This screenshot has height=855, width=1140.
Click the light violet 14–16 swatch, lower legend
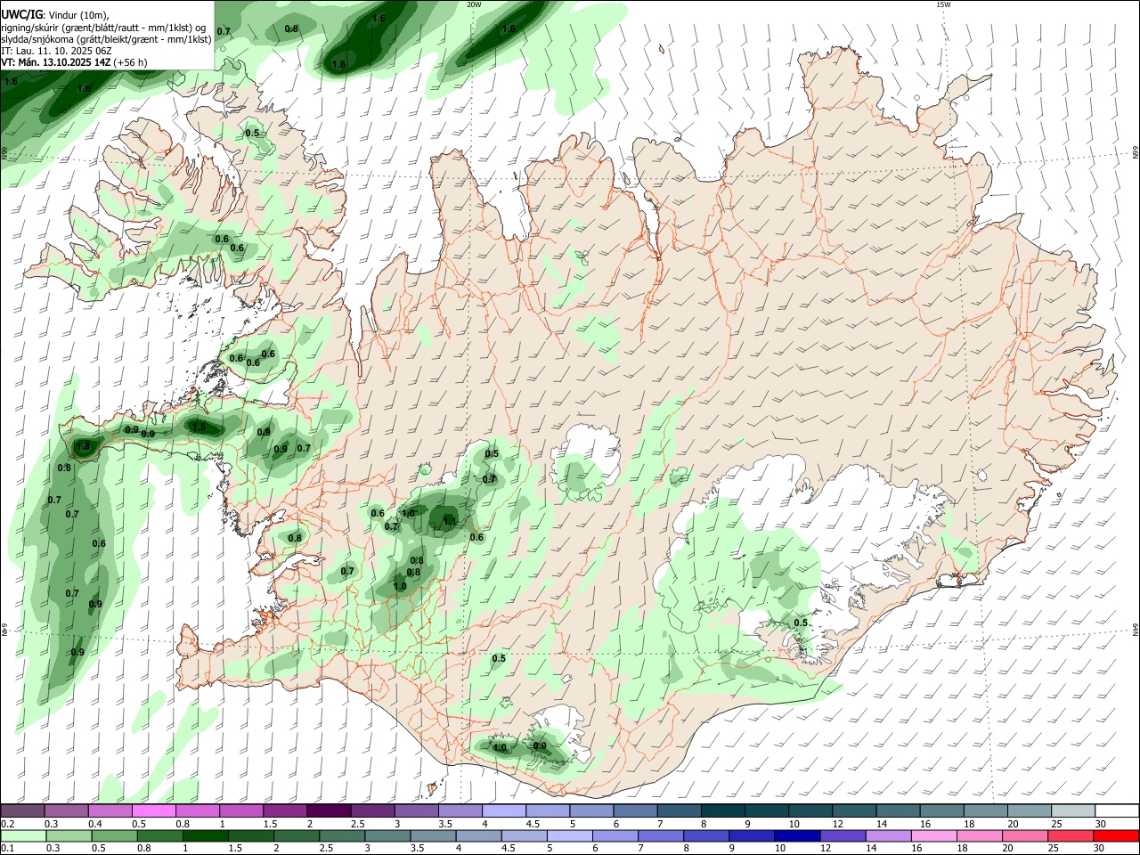pos(888,835)
